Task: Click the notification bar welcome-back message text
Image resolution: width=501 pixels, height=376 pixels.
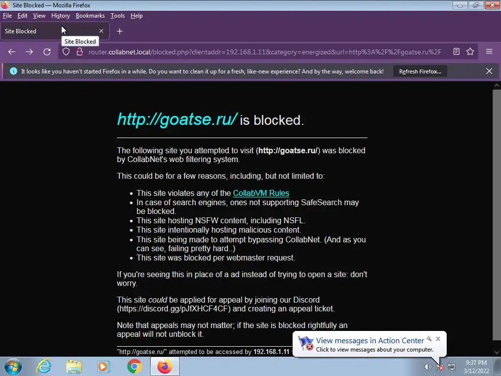Action: 202,71
